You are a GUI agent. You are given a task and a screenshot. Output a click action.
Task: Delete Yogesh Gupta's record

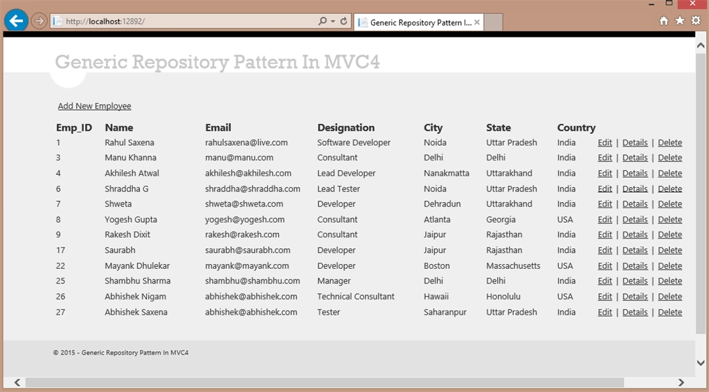click(670, 220)
